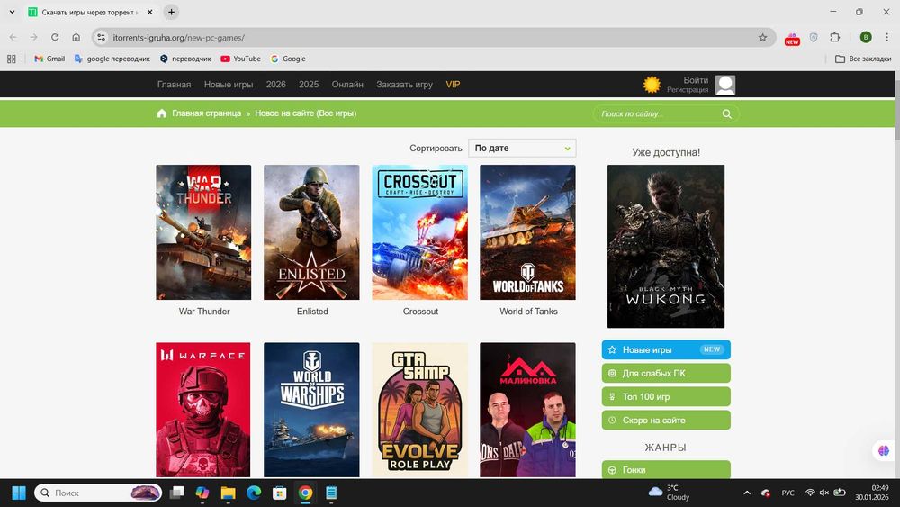The height and width of the screenshot is (507, 900).
Task: Select 2026 in top menu
Action: [x=275, y=85]
